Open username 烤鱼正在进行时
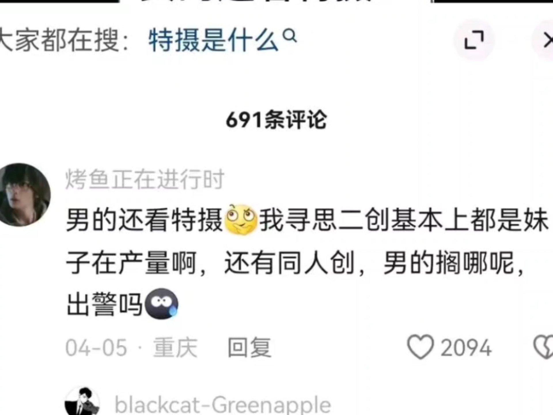The width and height of the screenshot is (553, 415). coord(145,179)
